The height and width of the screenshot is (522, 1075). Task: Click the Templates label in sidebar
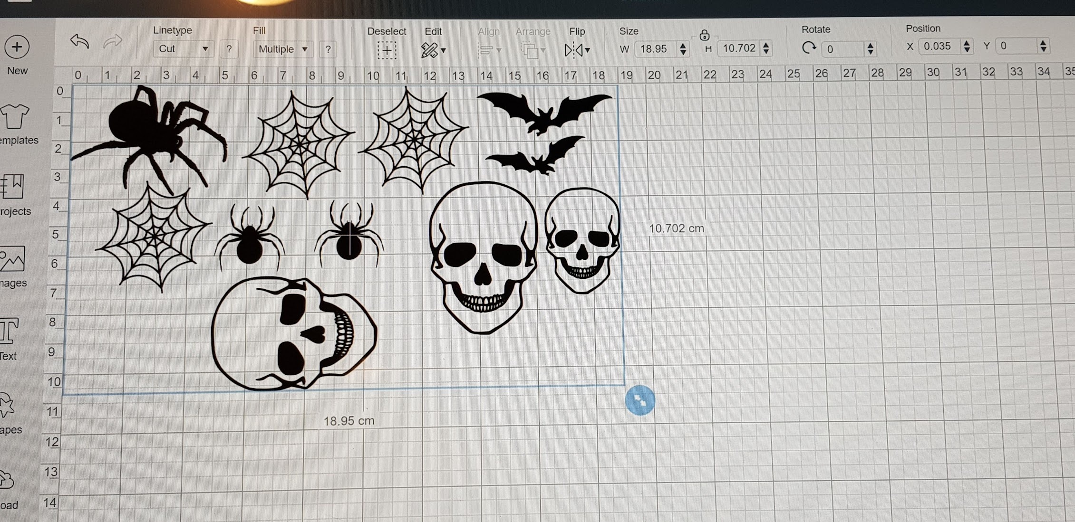pyautogui.click(x=19, y=140)
